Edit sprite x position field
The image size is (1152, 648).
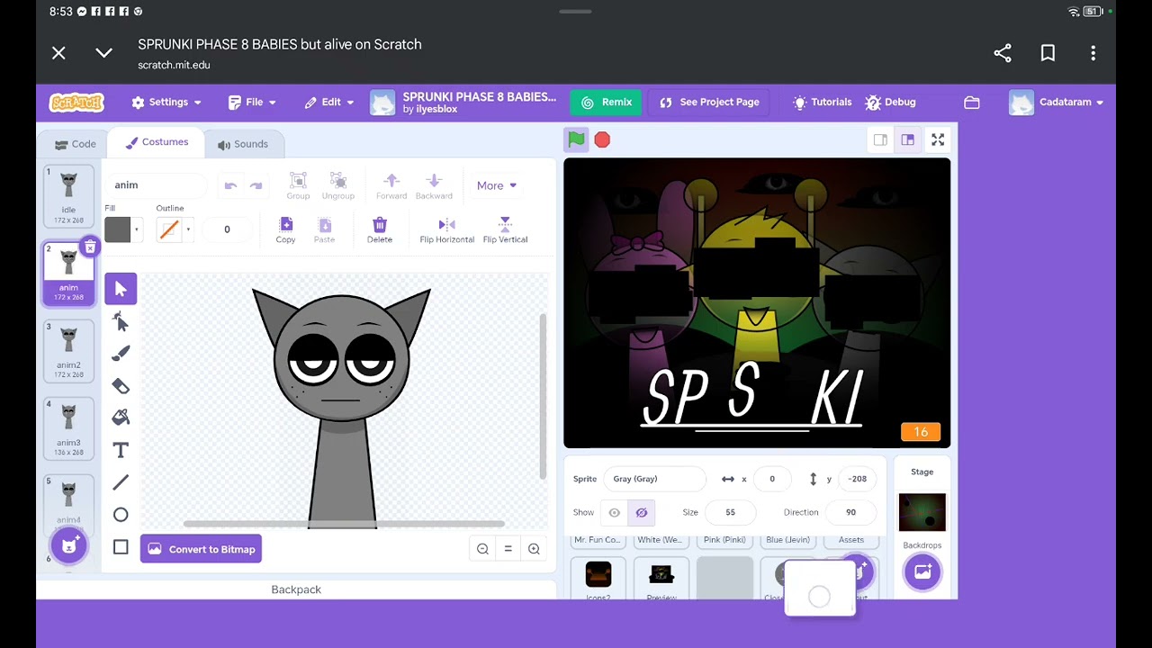[772, 479]
